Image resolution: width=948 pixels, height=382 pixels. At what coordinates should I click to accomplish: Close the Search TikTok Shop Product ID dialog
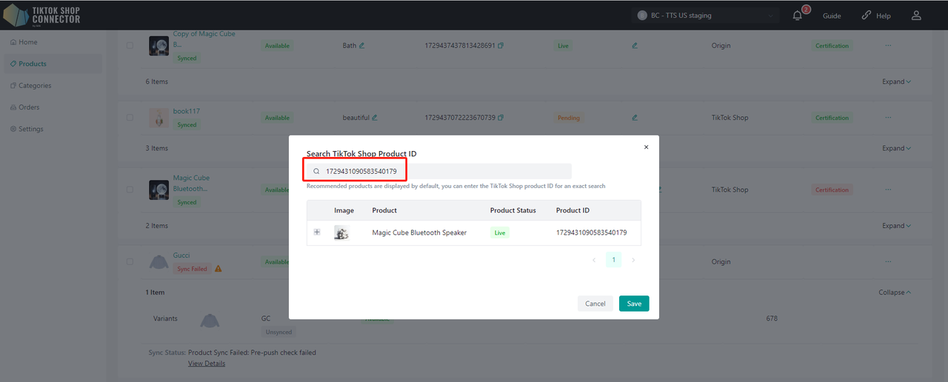pos(646,147)
